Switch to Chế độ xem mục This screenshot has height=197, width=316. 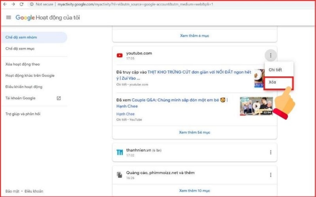pyautogui.click(x=20, y=49)
